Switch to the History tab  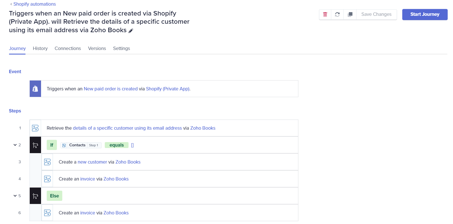tap(40, 48)
